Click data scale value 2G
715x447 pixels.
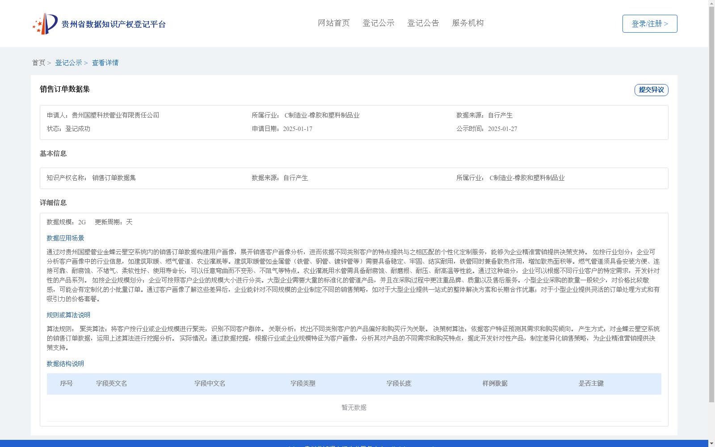point(82,222)
